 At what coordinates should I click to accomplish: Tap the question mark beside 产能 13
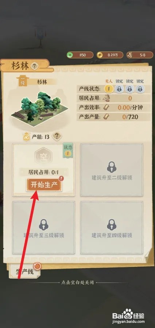pos(57,137)
